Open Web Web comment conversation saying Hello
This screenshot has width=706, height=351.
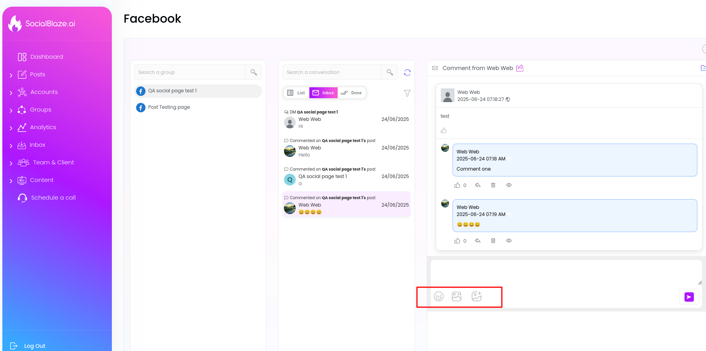coord(347,148)
